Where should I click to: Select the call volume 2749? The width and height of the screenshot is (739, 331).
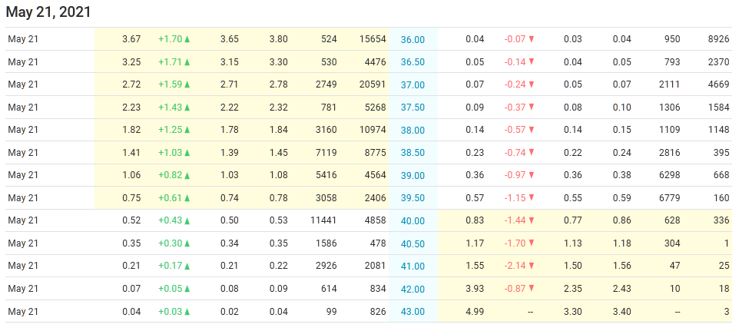[326, 84]
